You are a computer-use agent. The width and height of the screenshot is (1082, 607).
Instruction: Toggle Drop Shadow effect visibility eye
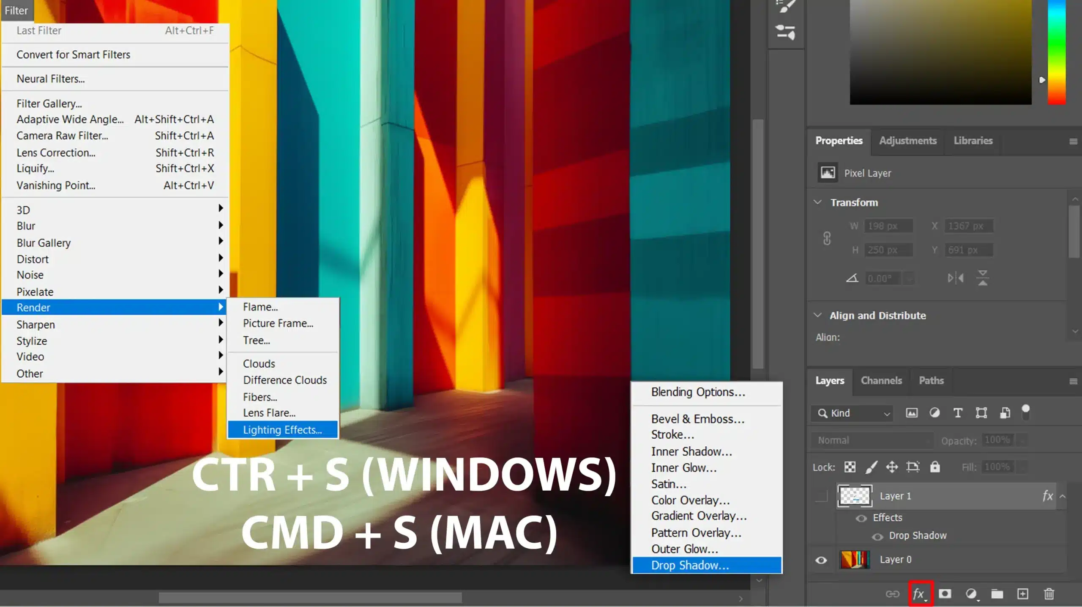877,536
